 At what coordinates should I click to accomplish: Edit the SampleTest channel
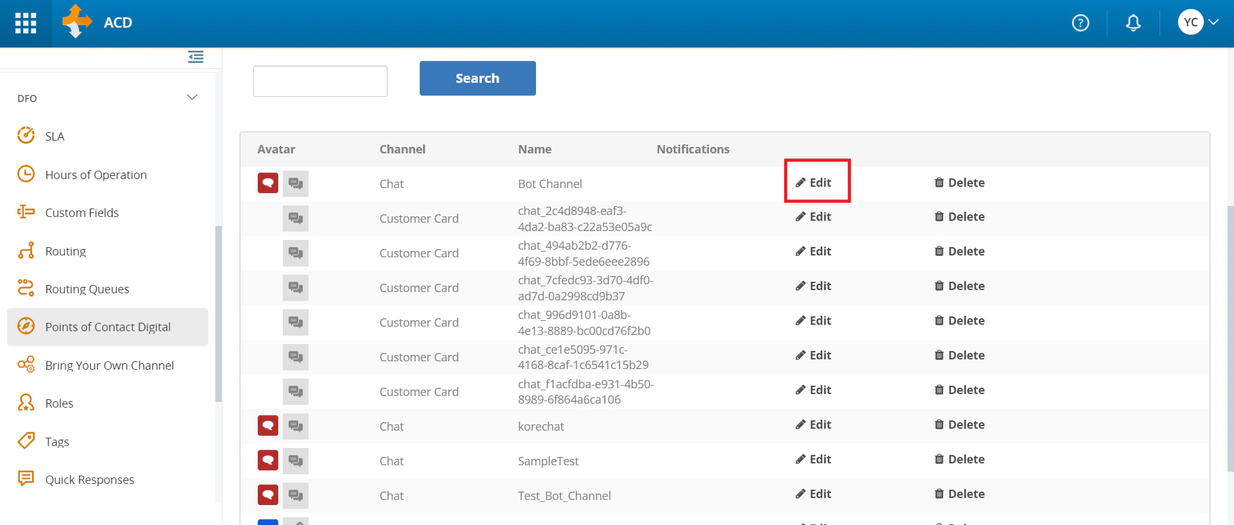point(814,460)
